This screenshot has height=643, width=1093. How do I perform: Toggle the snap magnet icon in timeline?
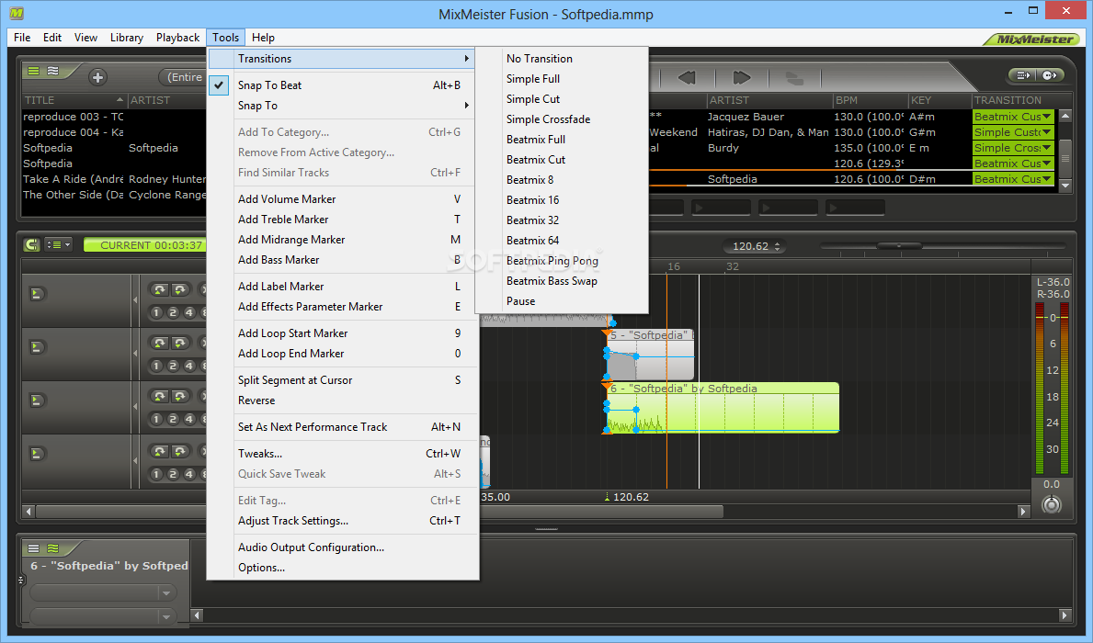click(31, 244)
